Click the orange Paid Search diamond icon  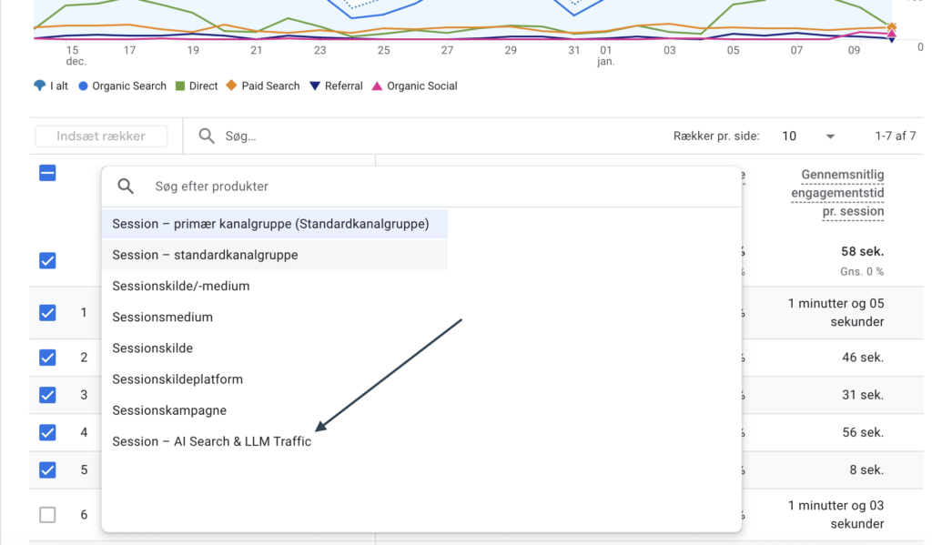(231, 86)
